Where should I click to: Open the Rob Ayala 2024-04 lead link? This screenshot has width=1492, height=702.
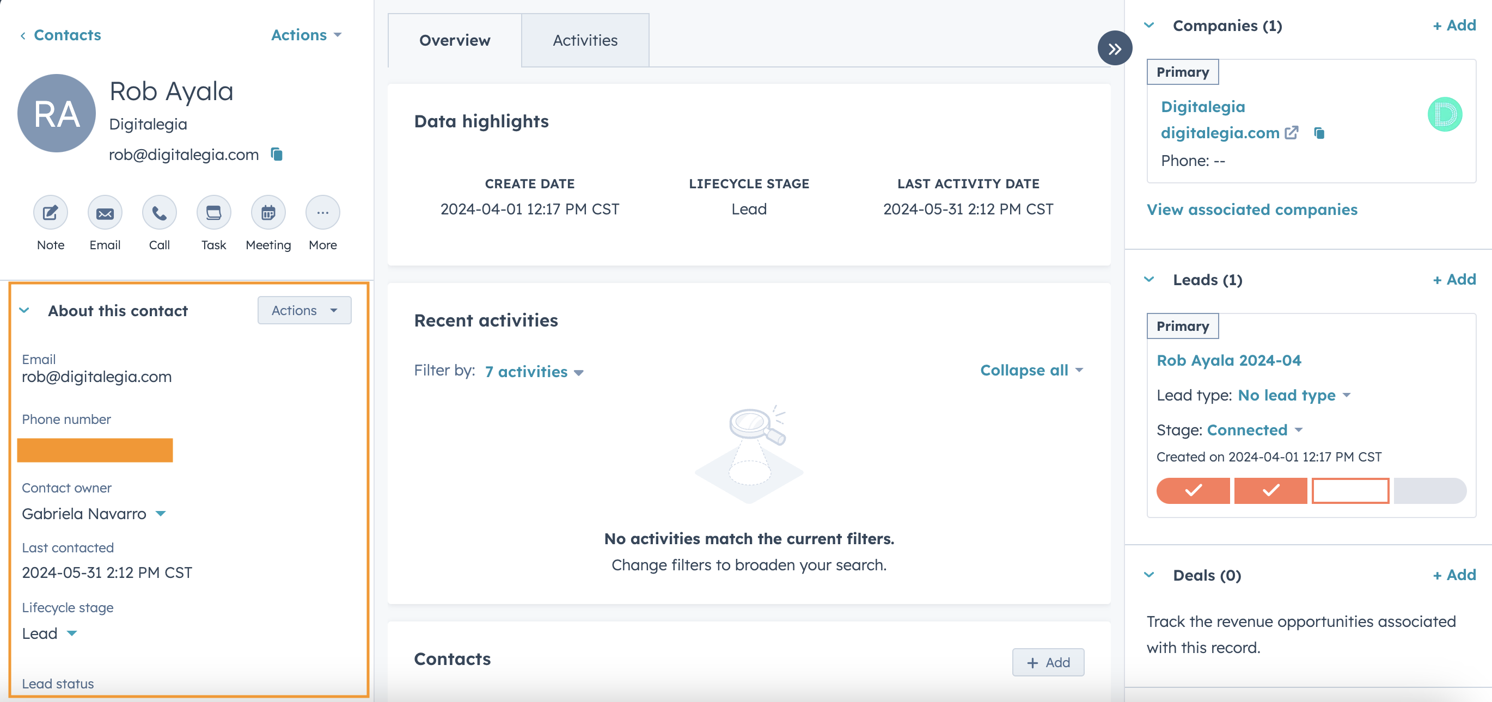tap(1228, 361)
